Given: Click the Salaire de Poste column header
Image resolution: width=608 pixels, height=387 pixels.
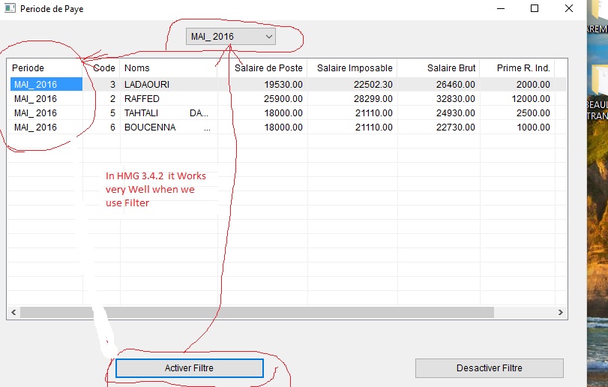Looking at the screenshot, I should (x=268, y=67).
